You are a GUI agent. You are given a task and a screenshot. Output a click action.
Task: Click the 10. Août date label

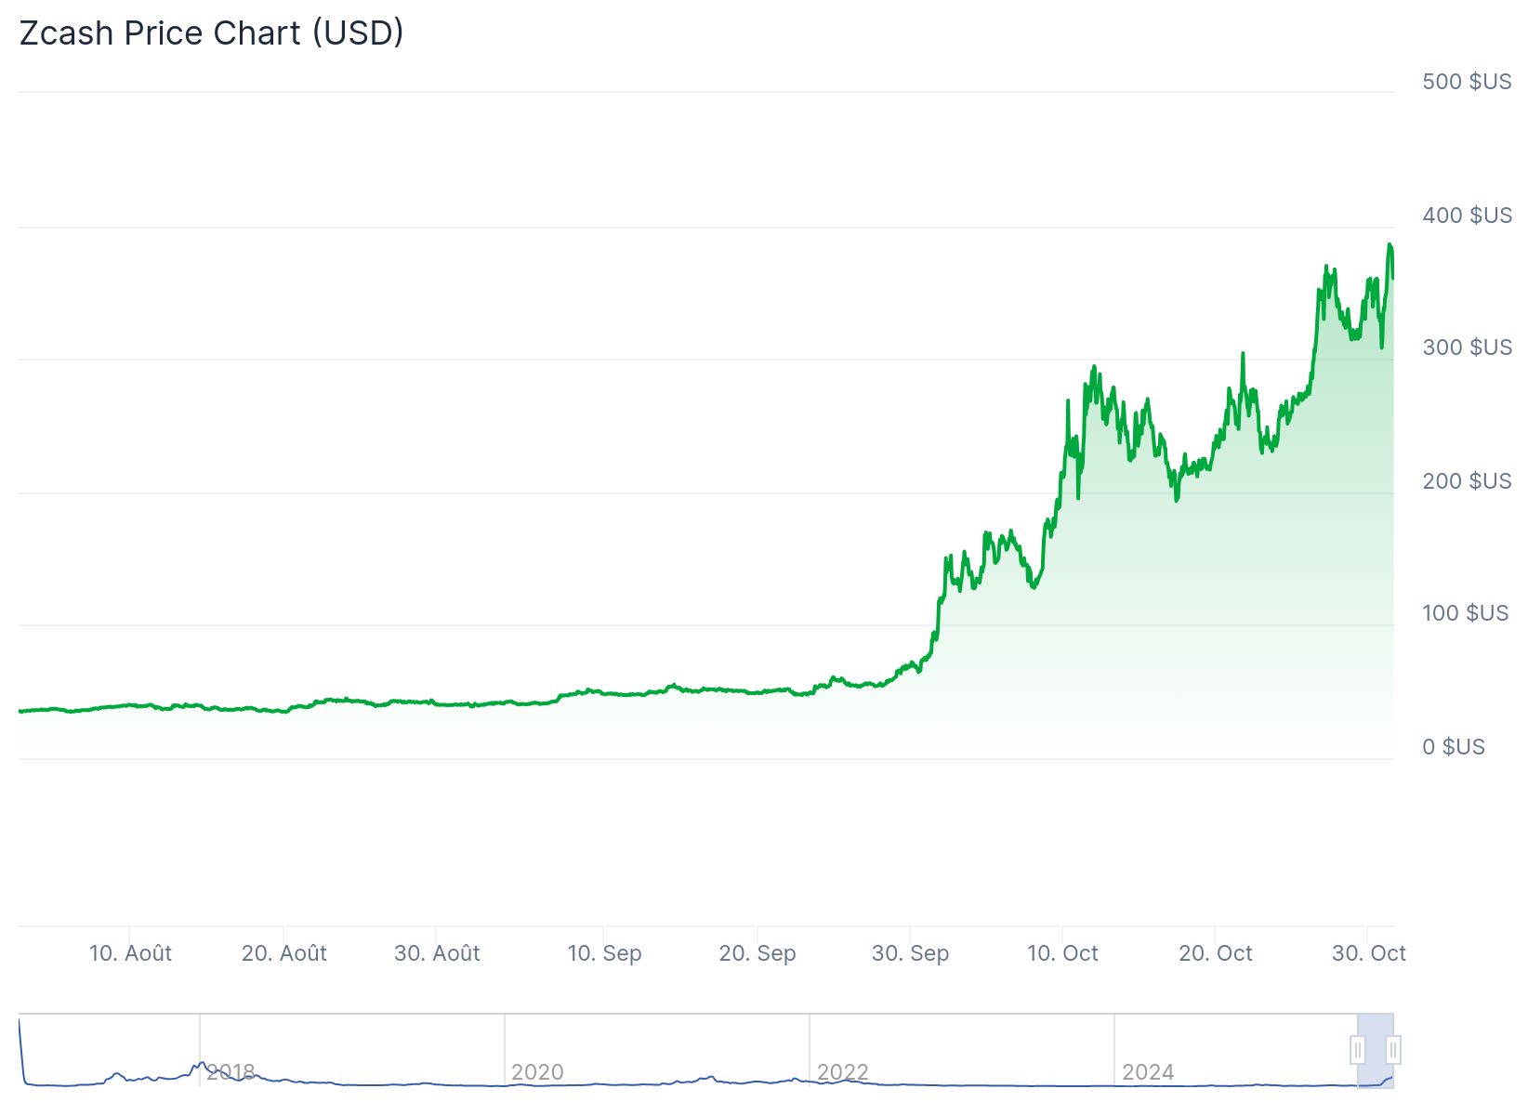pos(130,953)
